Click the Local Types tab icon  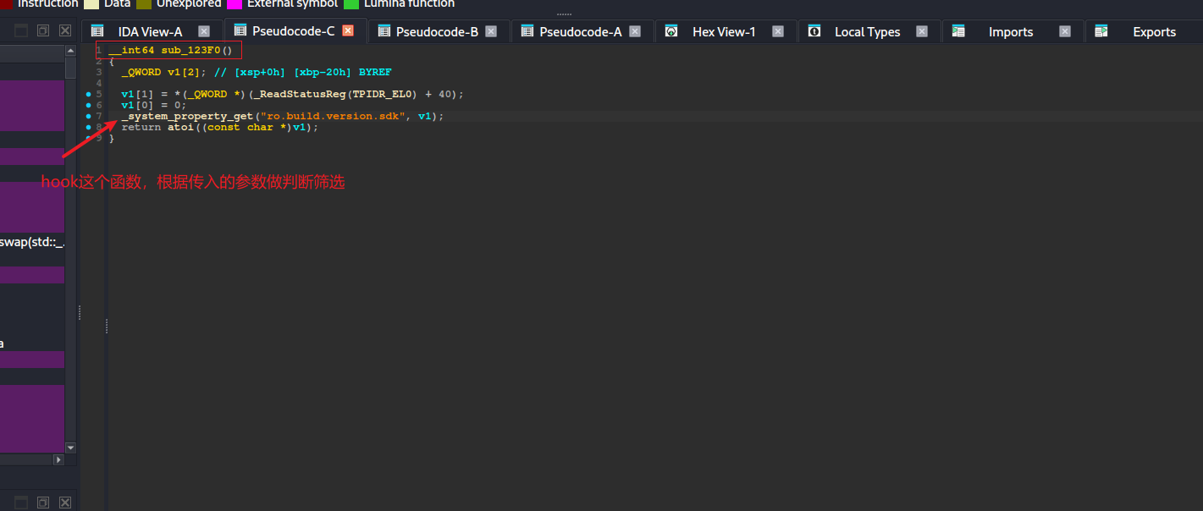[814, 31]
